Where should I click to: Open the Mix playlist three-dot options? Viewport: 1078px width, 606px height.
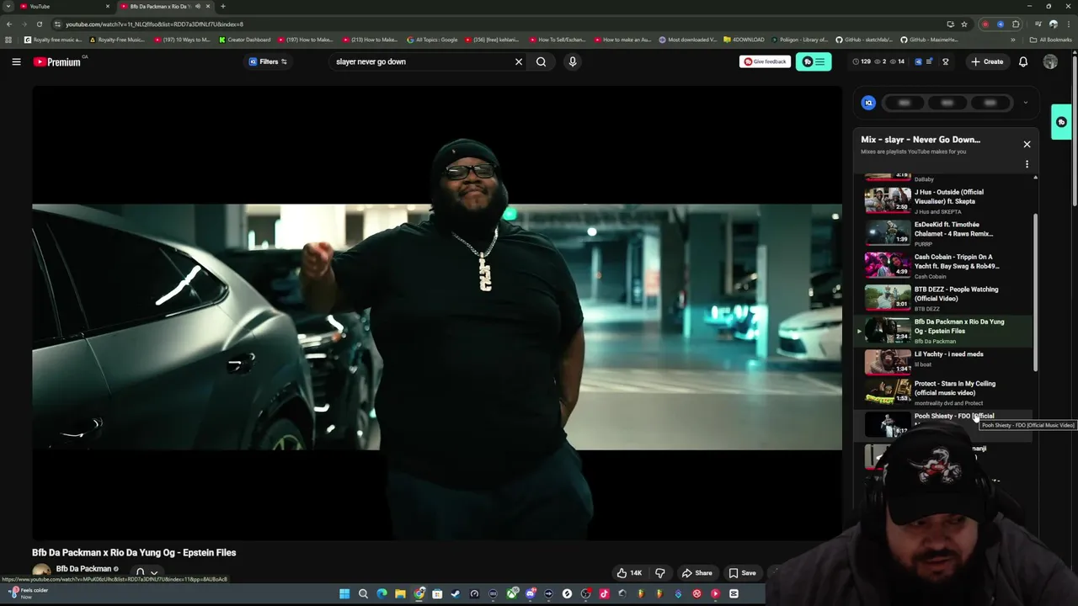(x=1027, y=164)
